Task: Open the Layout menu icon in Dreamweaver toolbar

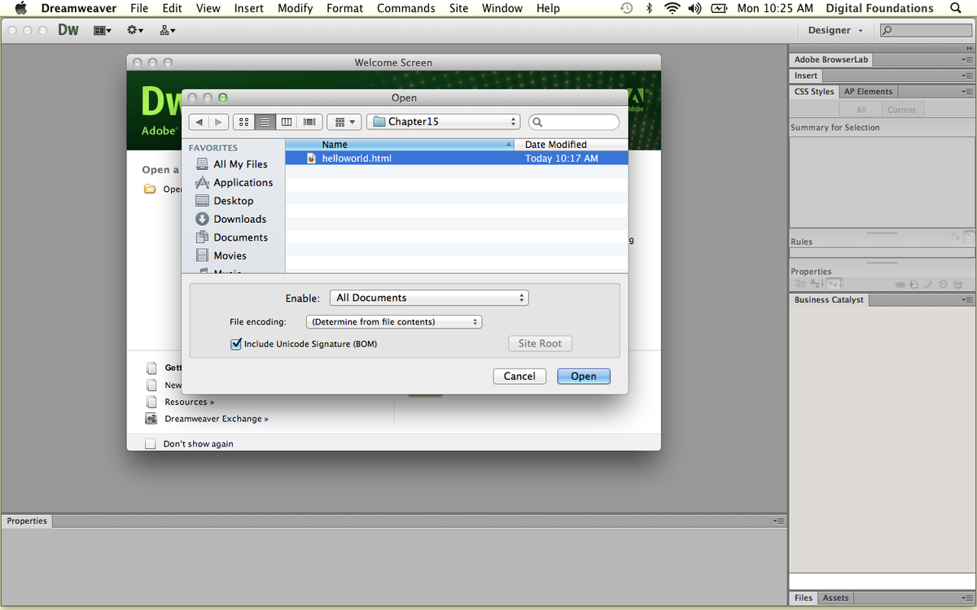Action: 103,30
